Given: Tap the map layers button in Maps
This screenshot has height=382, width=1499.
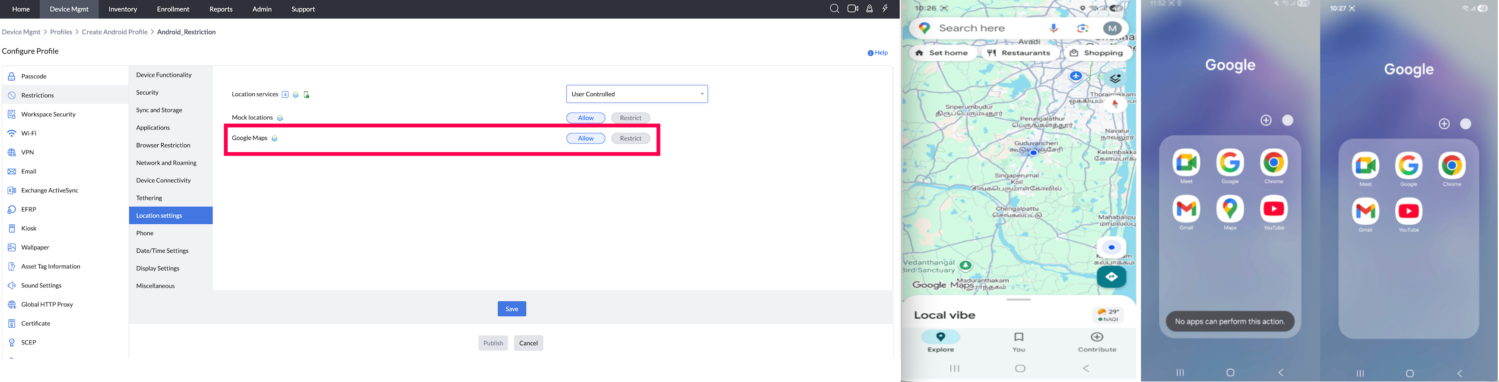Looking at the screenshot, I should [1115, 79].
